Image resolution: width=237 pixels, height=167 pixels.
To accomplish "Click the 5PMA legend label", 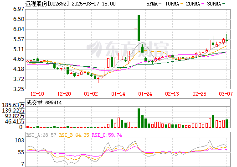I will point(152,4).
